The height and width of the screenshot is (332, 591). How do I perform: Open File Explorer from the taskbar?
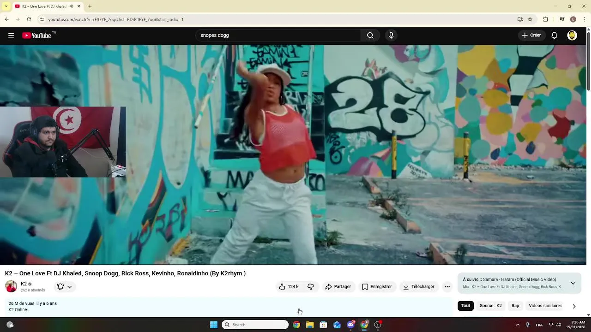click(310, 325)
